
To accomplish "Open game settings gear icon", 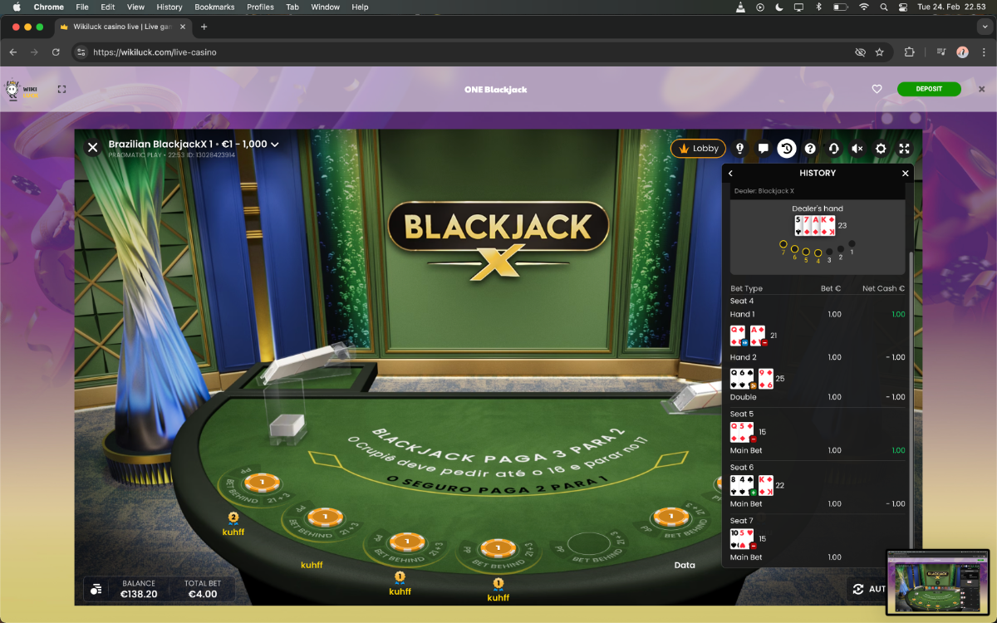I will coord(881,149).
